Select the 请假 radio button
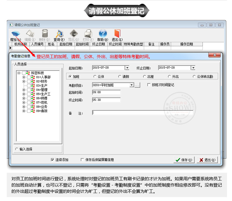 (x=120, y=77)
